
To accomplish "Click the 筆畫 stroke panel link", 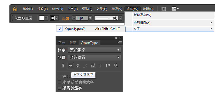I will point(66,18).
